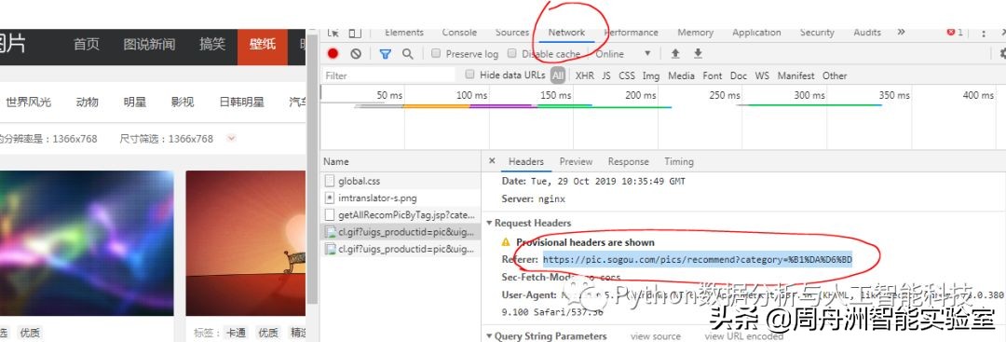Click the Name column header
This screenshot has width=1006, height=342.
point(401,162)
